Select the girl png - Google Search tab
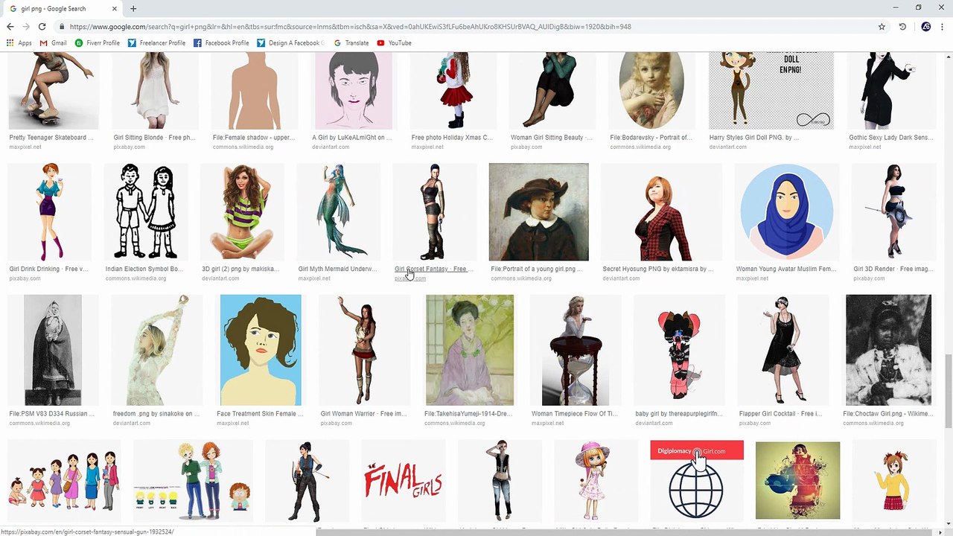 click(63, 9)
